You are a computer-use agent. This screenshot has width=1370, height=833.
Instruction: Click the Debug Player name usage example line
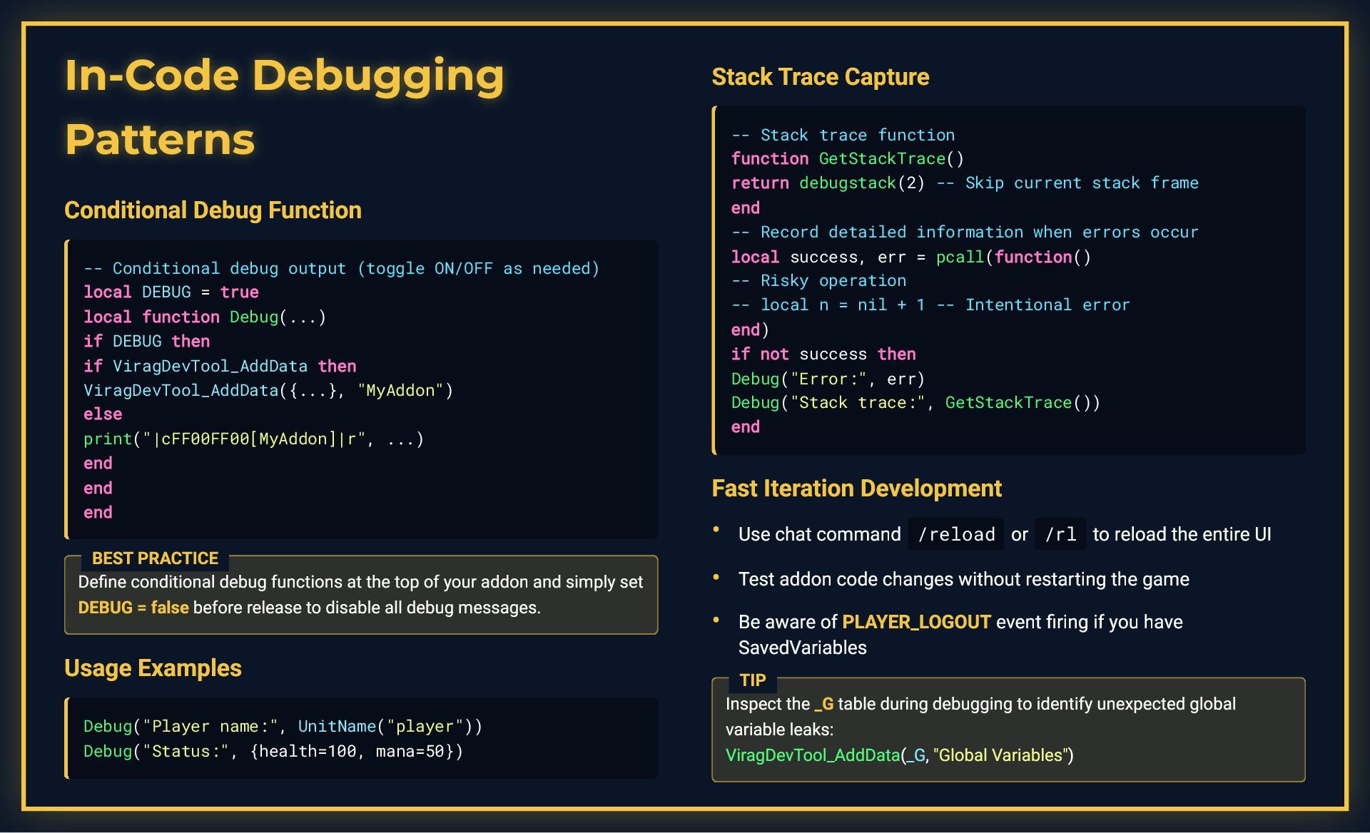(283, 727)
